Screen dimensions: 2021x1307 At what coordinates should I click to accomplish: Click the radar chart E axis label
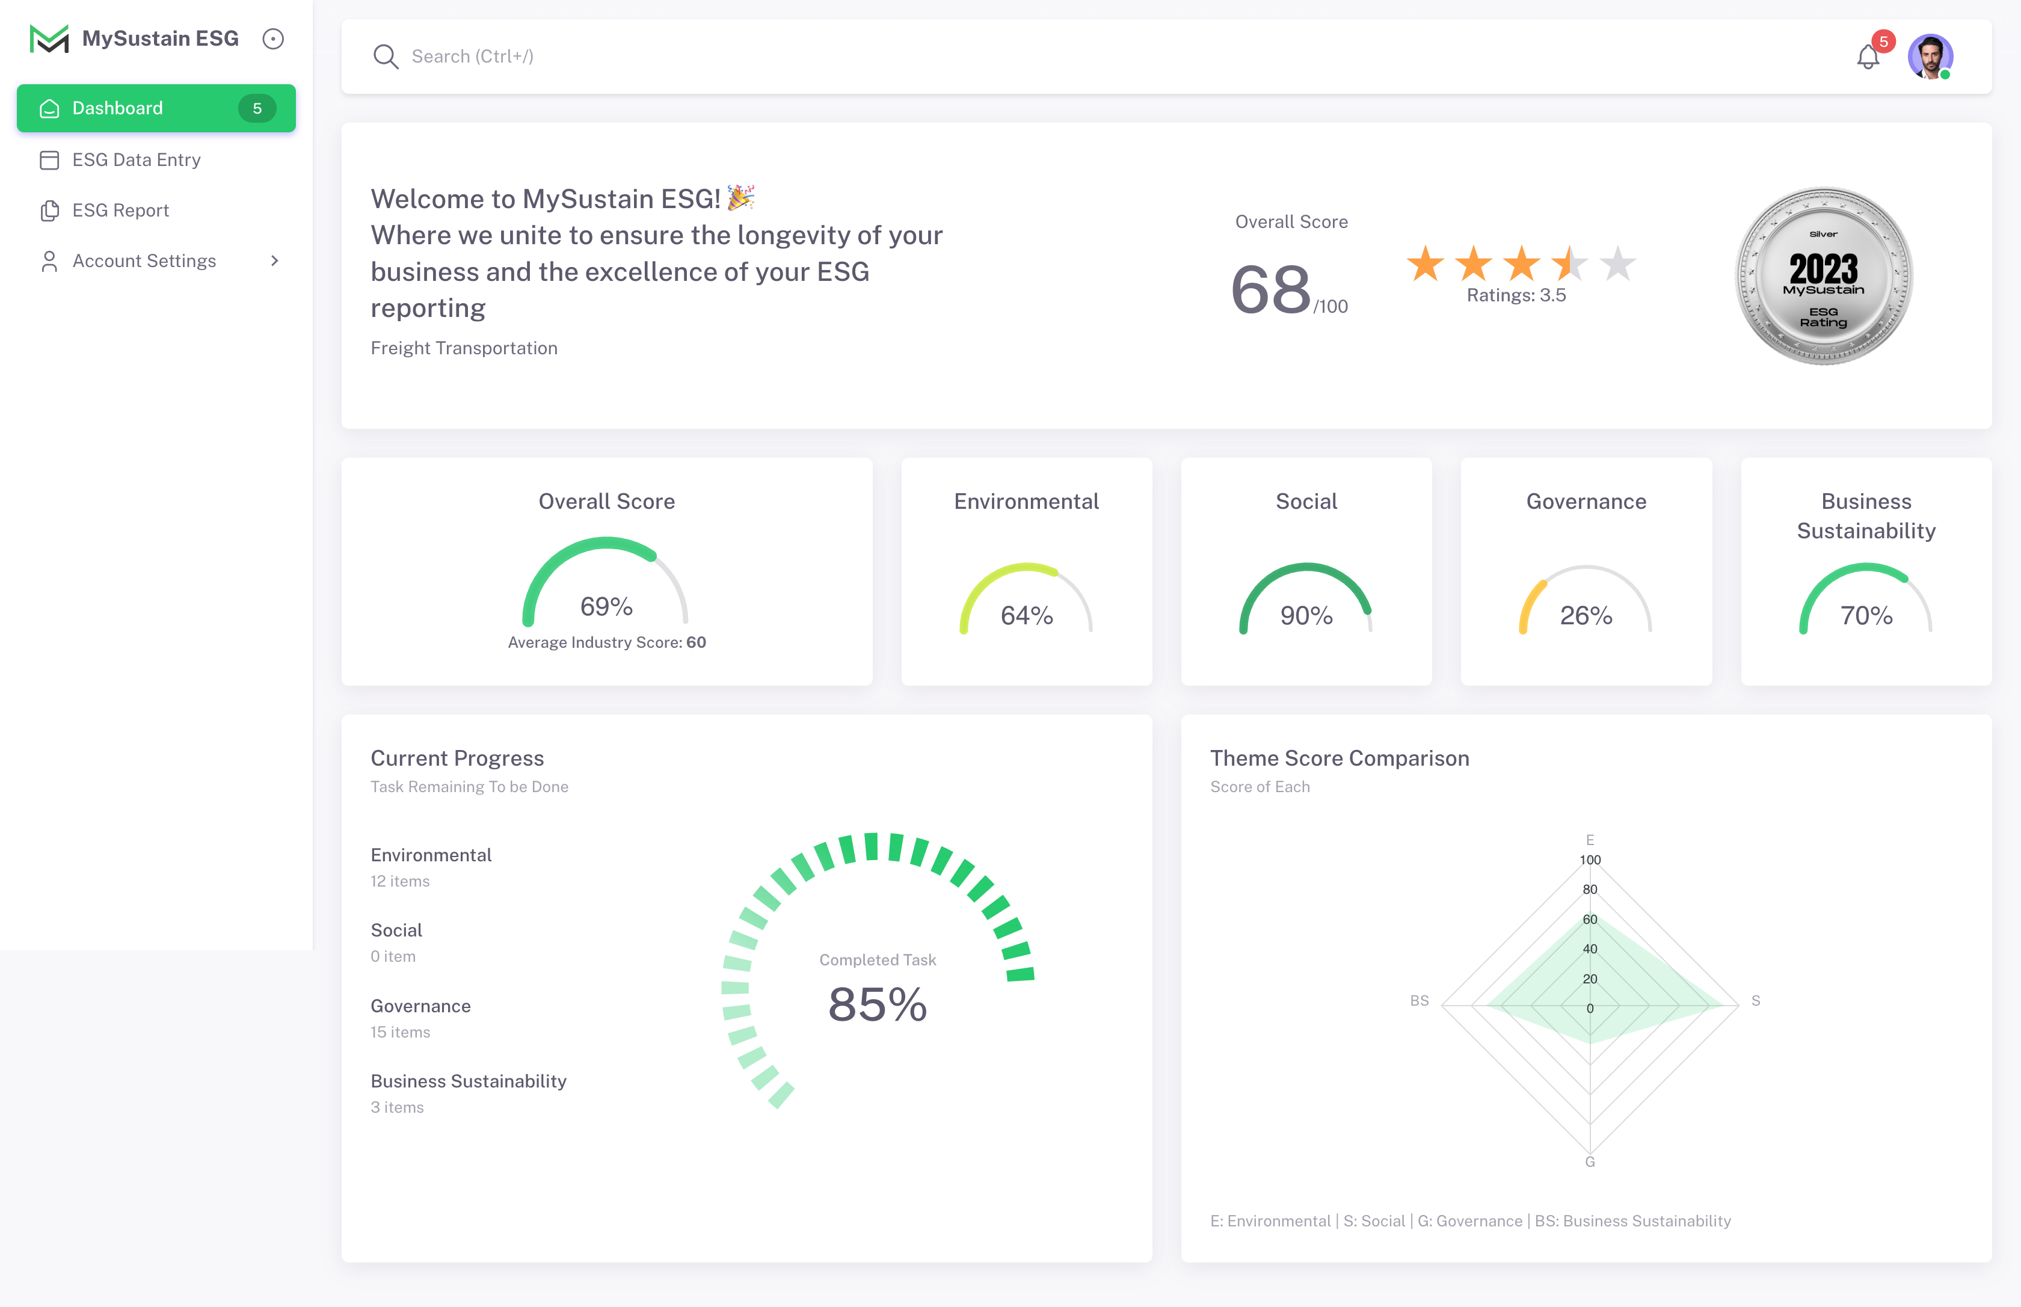click(x=1590, y=840)
